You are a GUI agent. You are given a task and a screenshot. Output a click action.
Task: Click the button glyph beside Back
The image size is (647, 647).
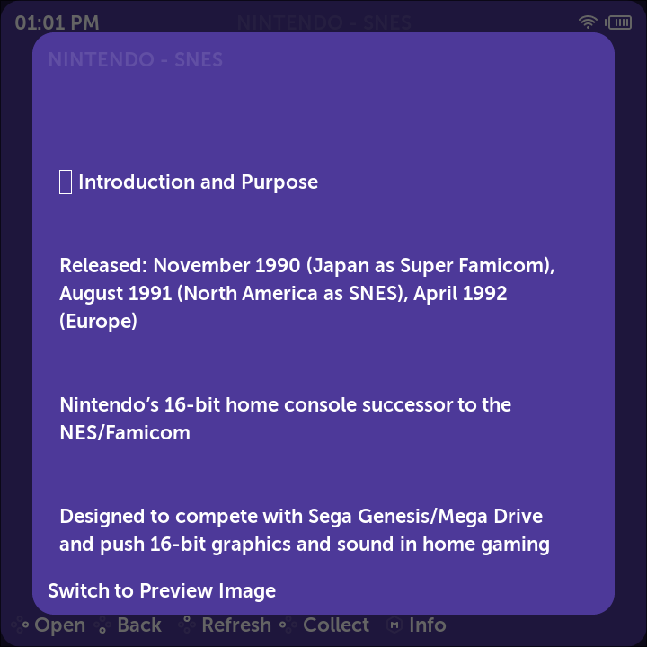click(x=102, y=625)
